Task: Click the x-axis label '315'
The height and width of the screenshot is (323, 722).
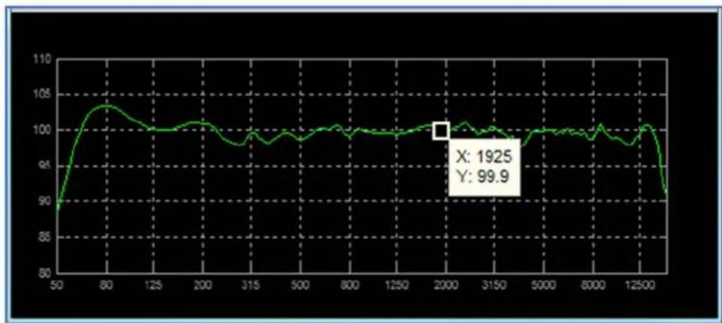Action: tap(252, 284)
